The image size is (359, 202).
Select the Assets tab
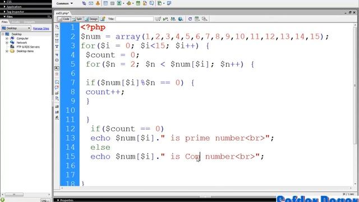(15, 22)
